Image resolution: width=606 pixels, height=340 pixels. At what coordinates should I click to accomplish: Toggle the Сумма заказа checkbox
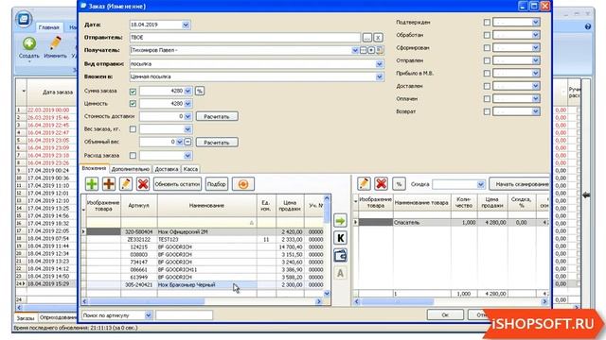133,92
